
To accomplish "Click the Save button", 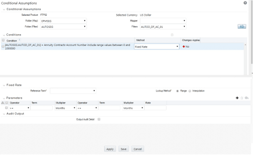I will click(123, 149).
